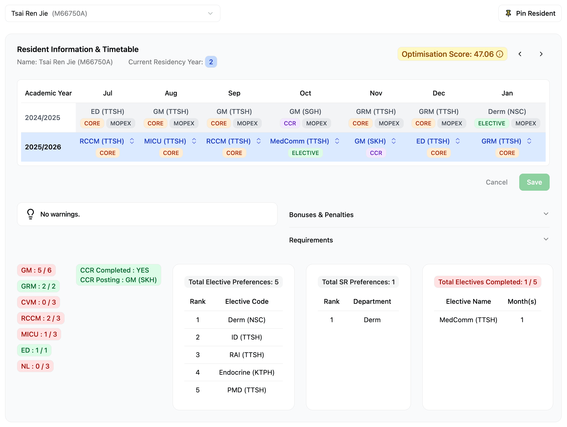This screenshot has height=427, width=567.
Task: Click the Month(s) column header
Action: (522, 301)
